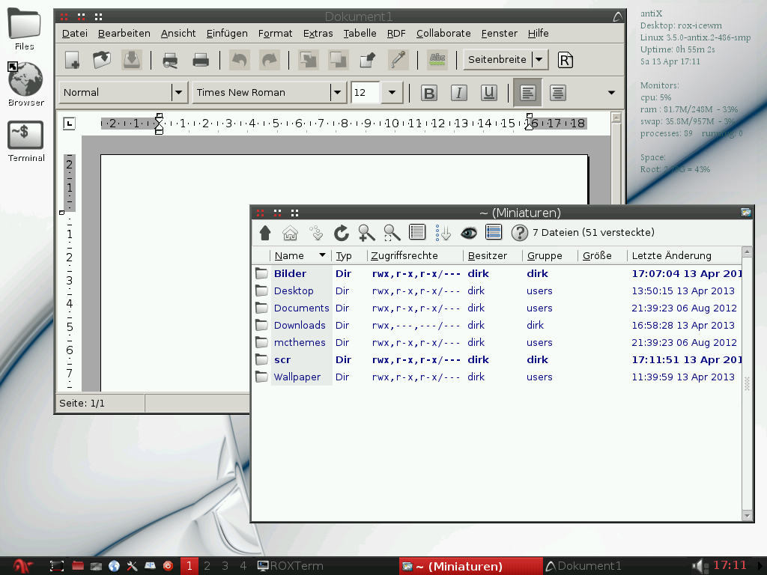Screen dimensions: 767x575
Task: Open the Einfügen menu
Action: click(227, 33)
